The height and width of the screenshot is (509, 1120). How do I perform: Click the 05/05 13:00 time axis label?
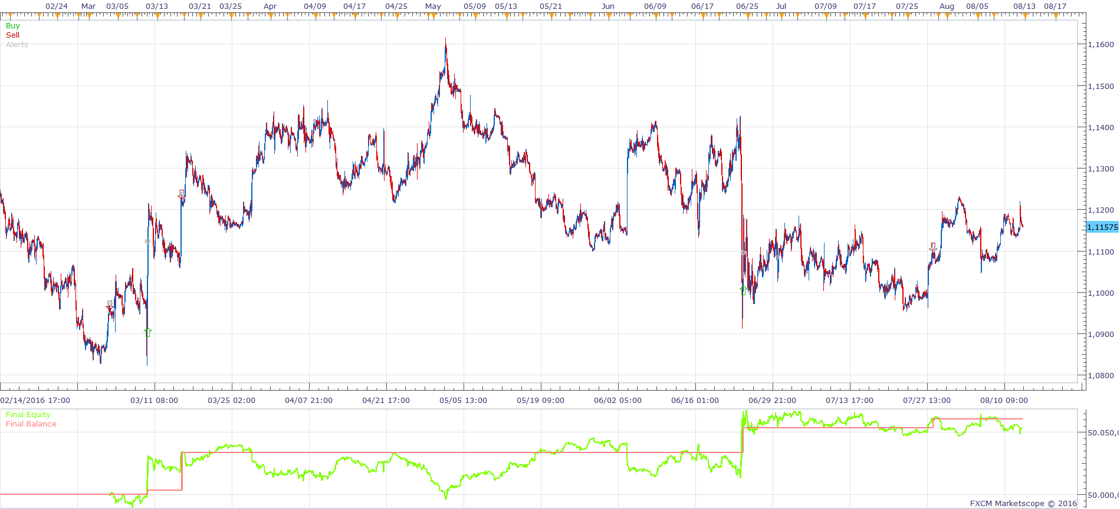(463, 401)
